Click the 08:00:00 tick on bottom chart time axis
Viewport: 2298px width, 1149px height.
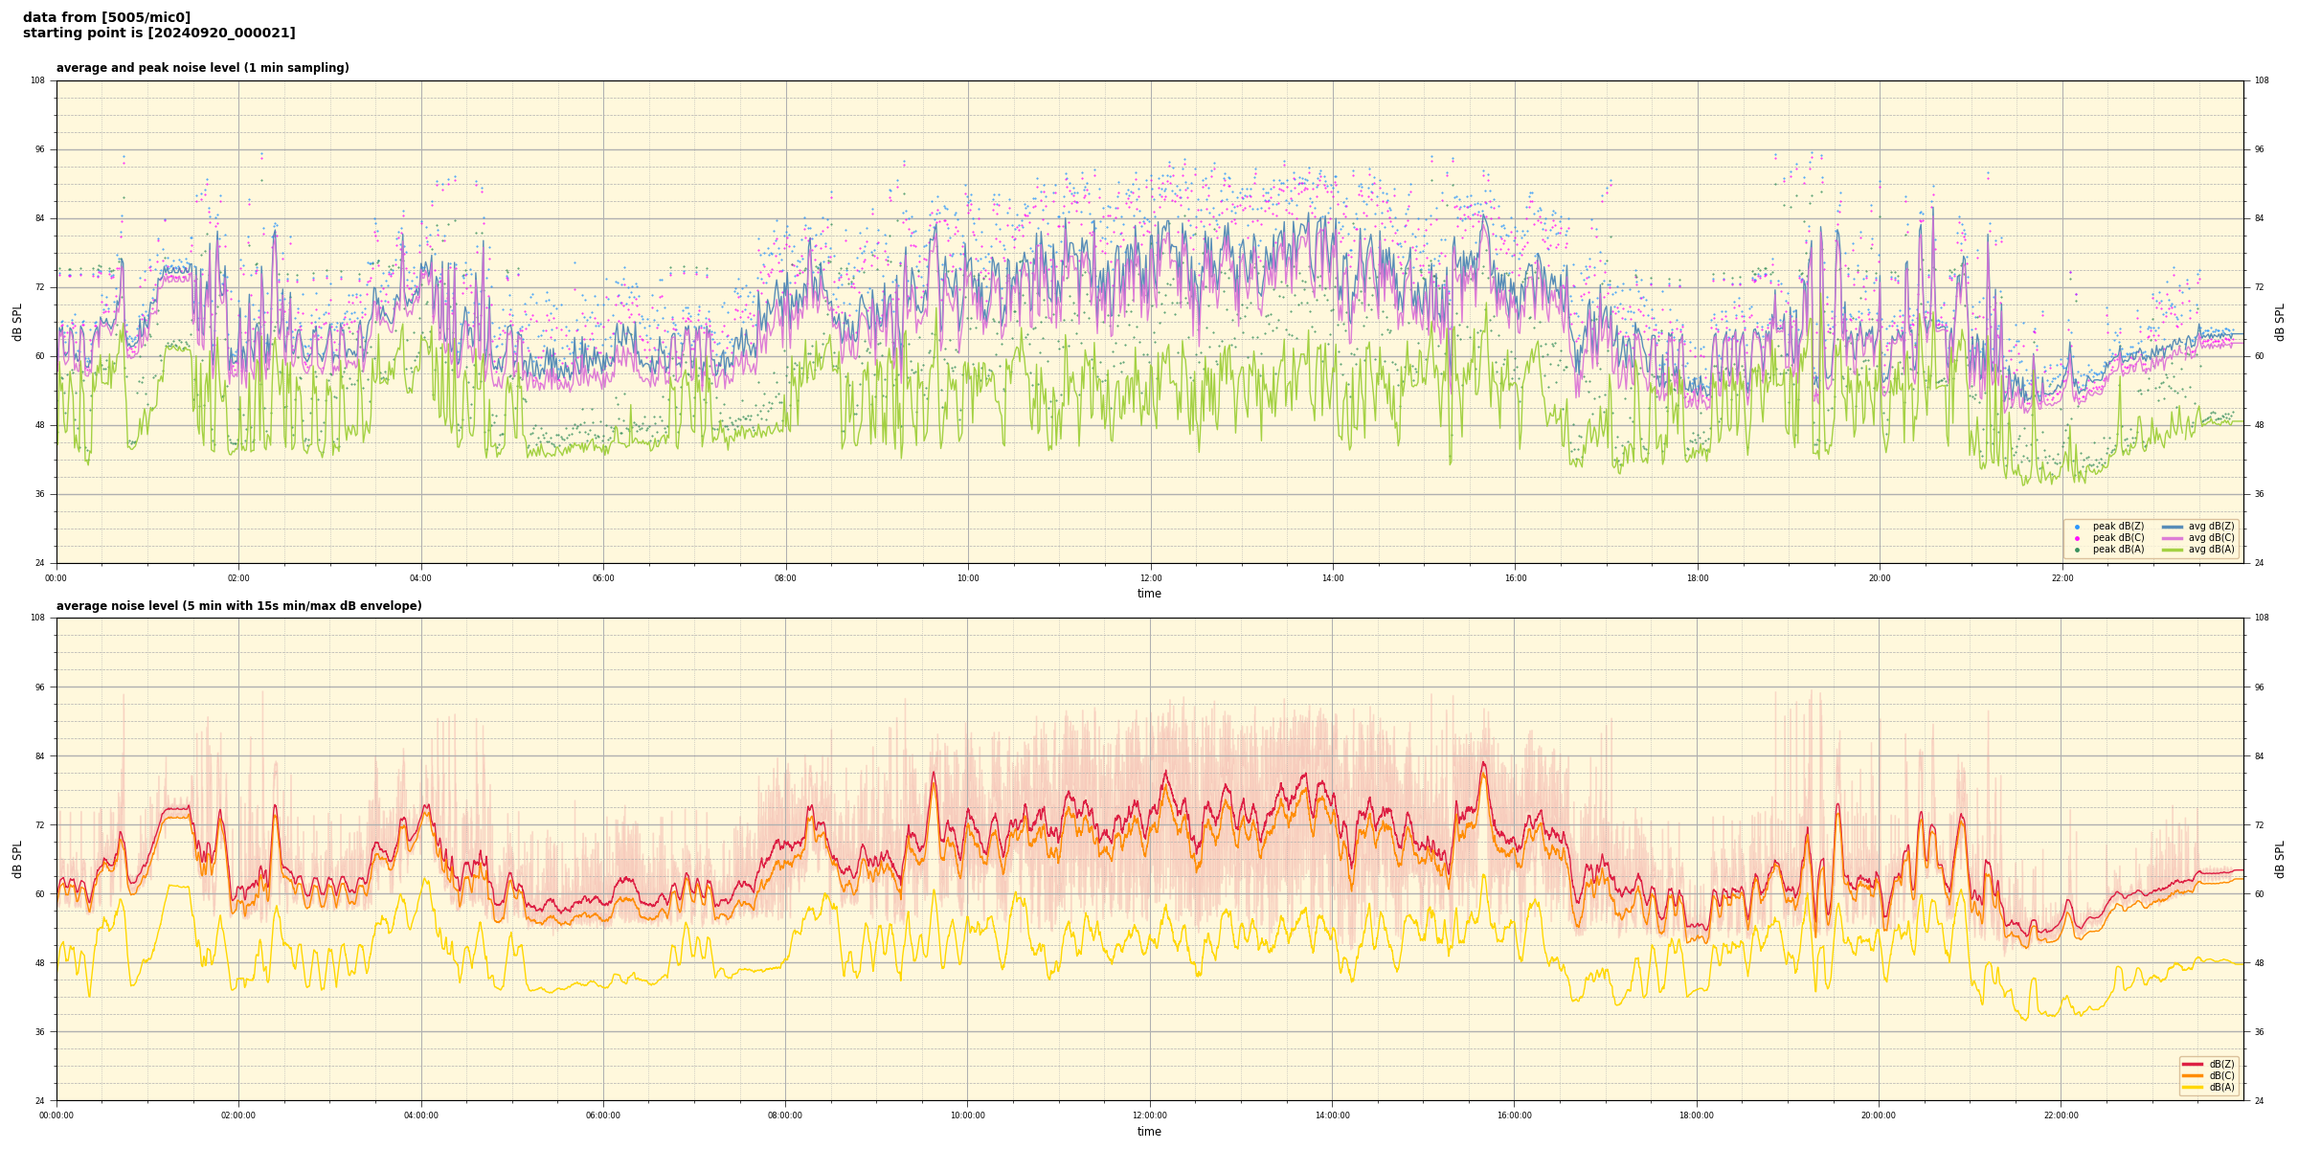point(785,1115)
